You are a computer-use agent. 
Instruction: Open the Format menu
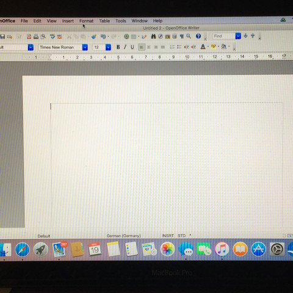(86, 21)
